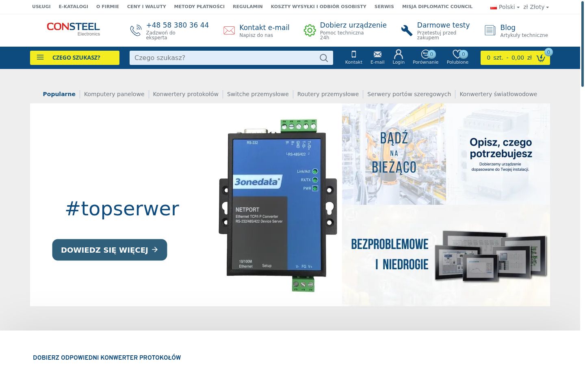Click the shopping basket icon
585x365 pixels.
tap(541, 58)
